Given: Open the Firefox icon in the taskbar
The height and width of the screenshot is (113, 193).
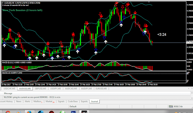Looking at the screenshot, I should point(30,112).
